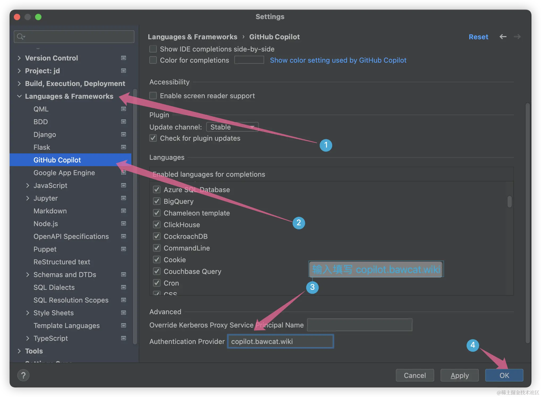Click the Authentication Provider input field
This screenshot has height=397, width=541.
pos(280,342)
